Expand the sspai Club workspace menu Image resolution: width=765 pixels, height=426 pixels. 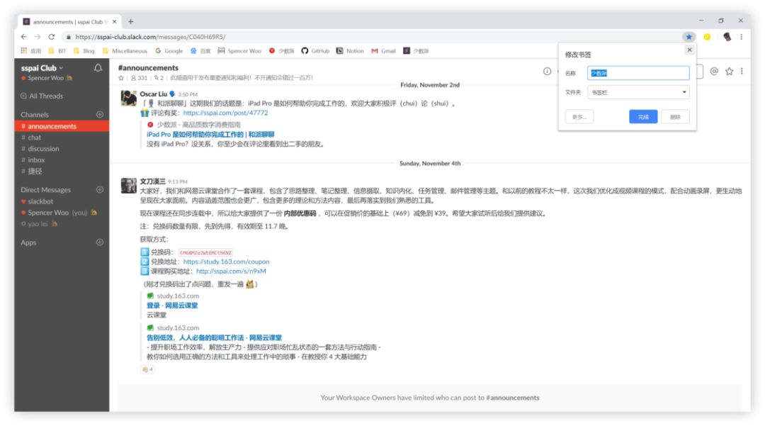coord(42,68)
